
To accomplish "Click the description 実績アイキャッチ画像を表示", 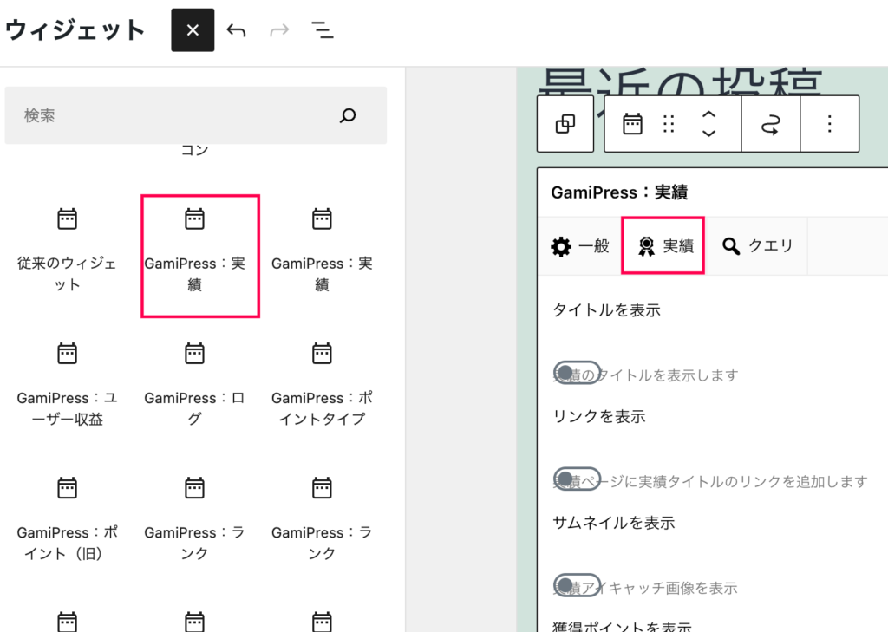I will coord(645,588).
